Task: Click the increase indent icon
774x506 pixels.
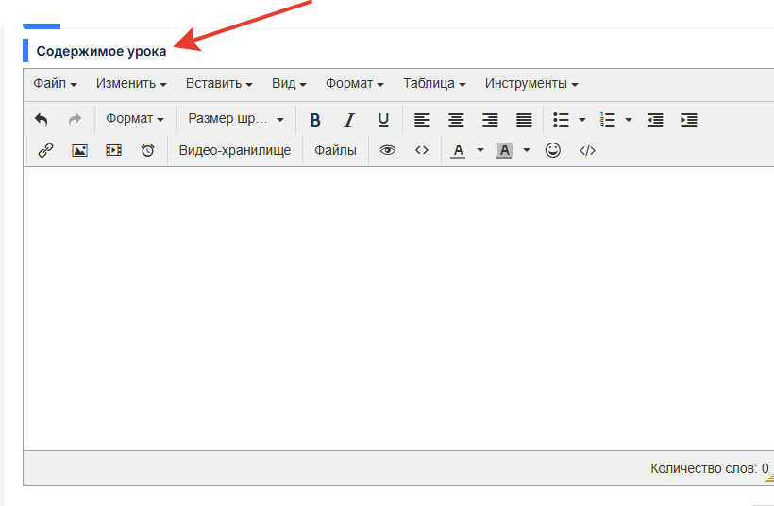Action: (689, 120)
